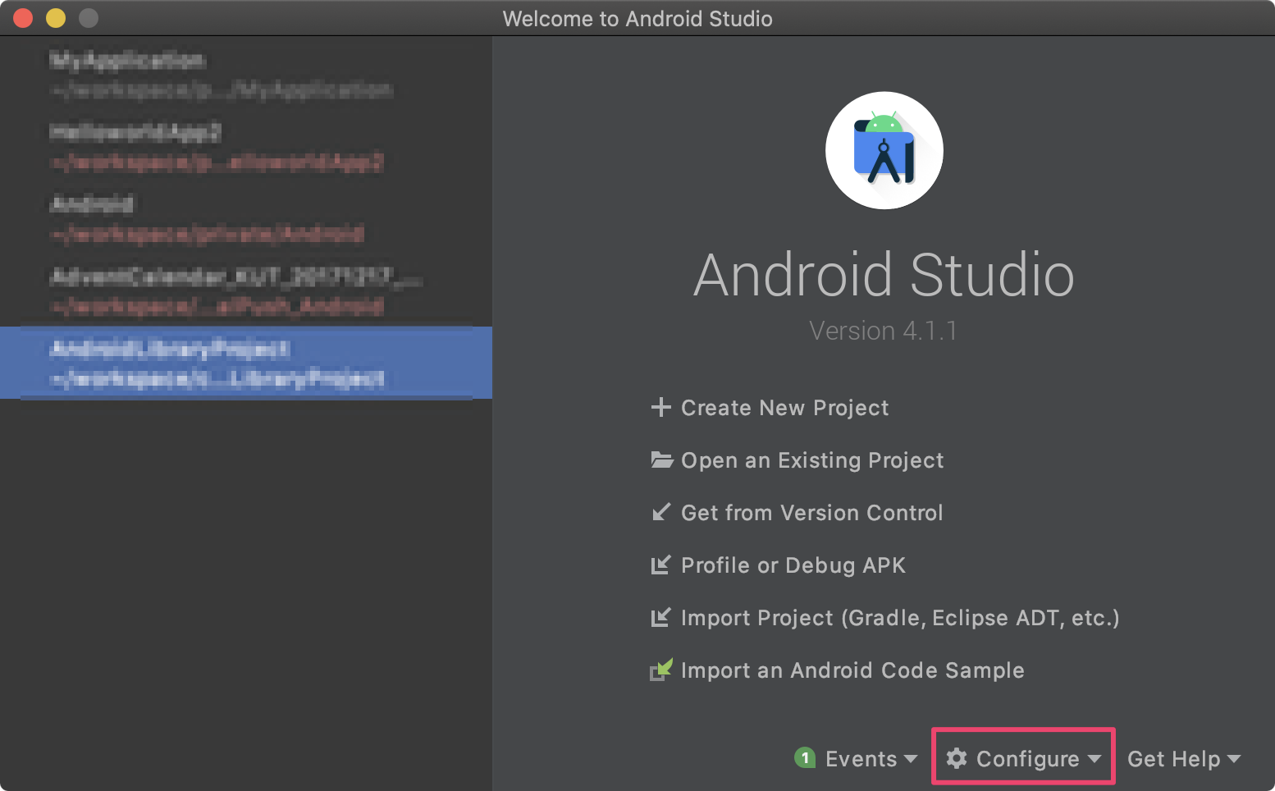Click the yellow minimize window button

[56, 18]
